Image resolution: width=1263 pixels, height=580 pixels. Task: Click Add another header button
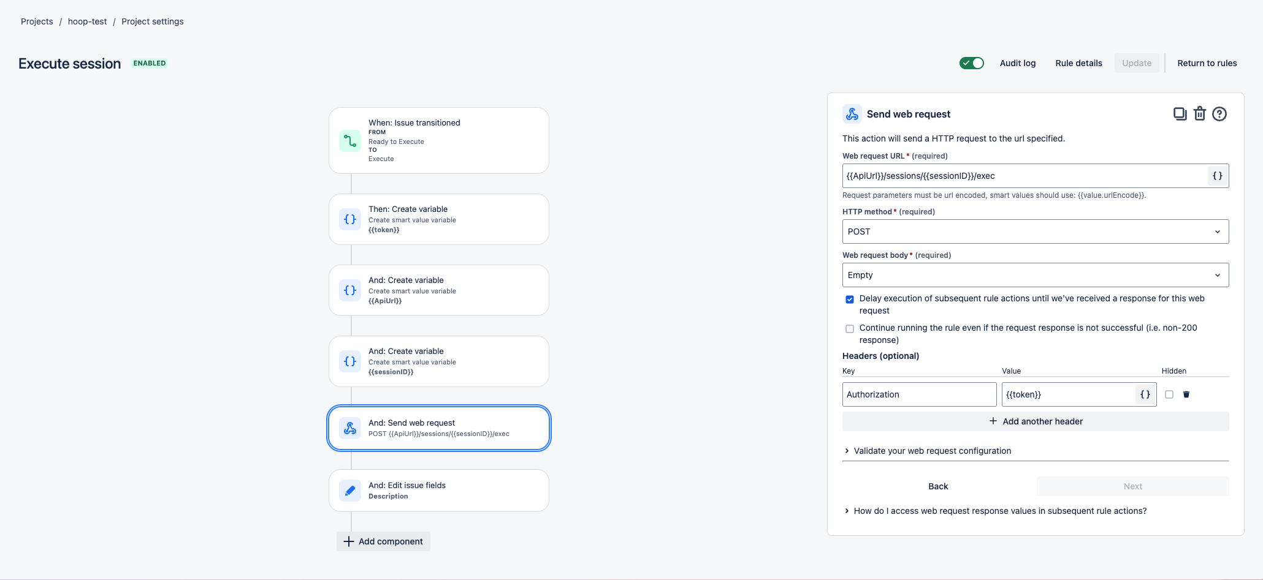tap(1035, 421)
